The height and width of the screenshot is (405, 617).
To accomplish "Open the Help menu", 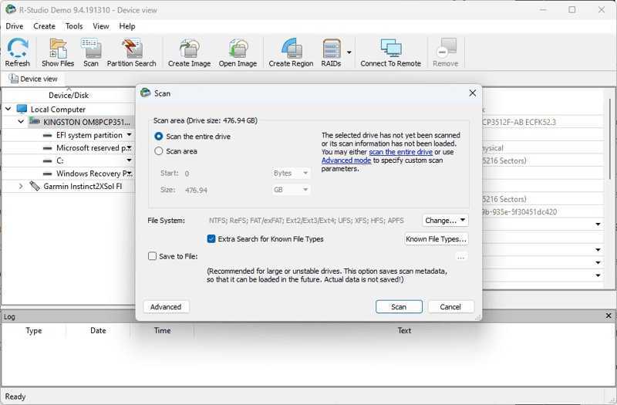I will pos(127,26).
